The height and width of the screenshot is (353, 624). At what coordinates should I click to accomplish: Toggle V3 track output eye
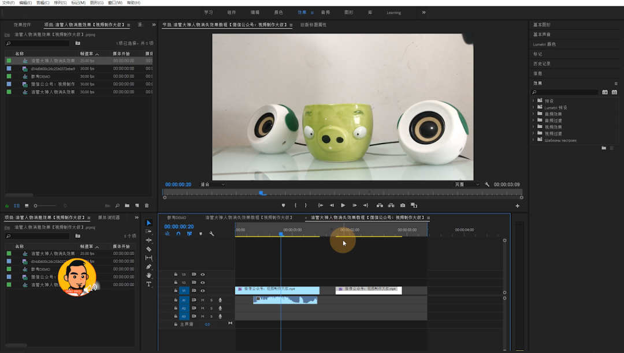[x=203, y=275]
